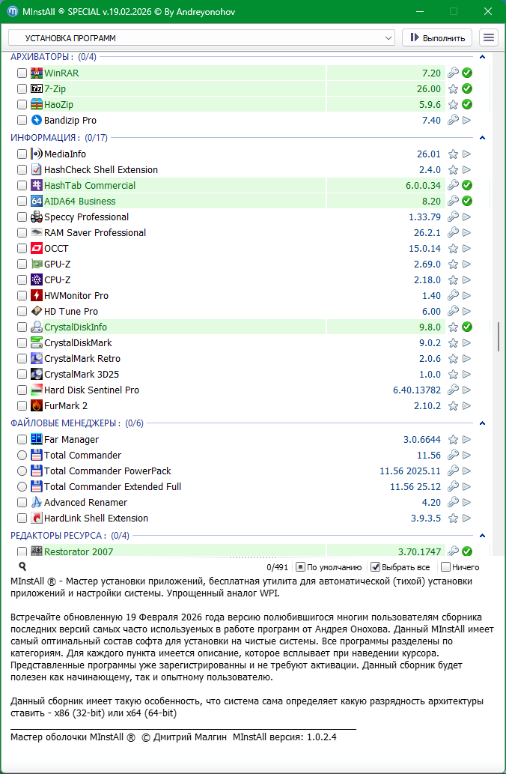
Task: Click the key icon for Hard Disk Sentinel Pro
Action: (453, 390)
